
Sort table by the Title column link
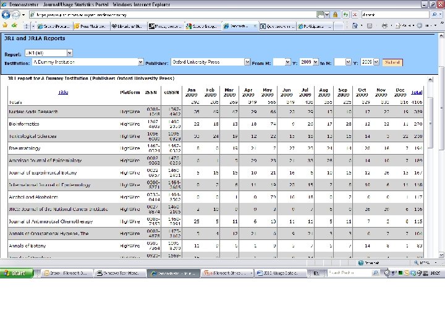point(63,92)
